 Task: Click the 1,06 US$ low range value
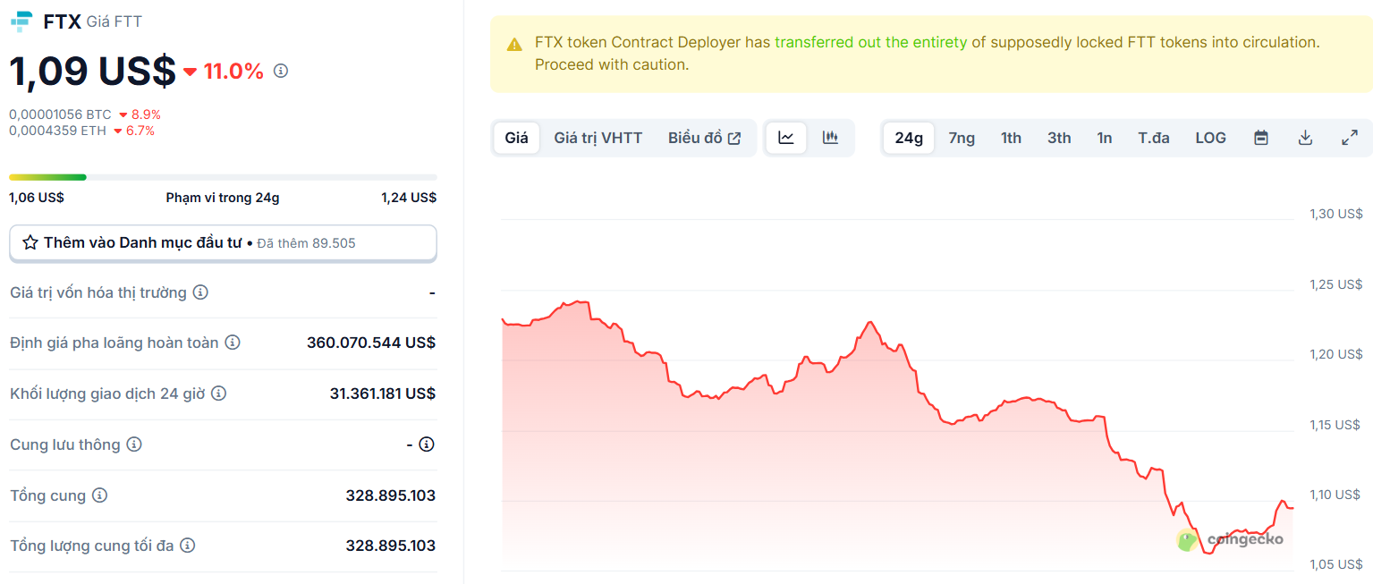tap(36, 198)
